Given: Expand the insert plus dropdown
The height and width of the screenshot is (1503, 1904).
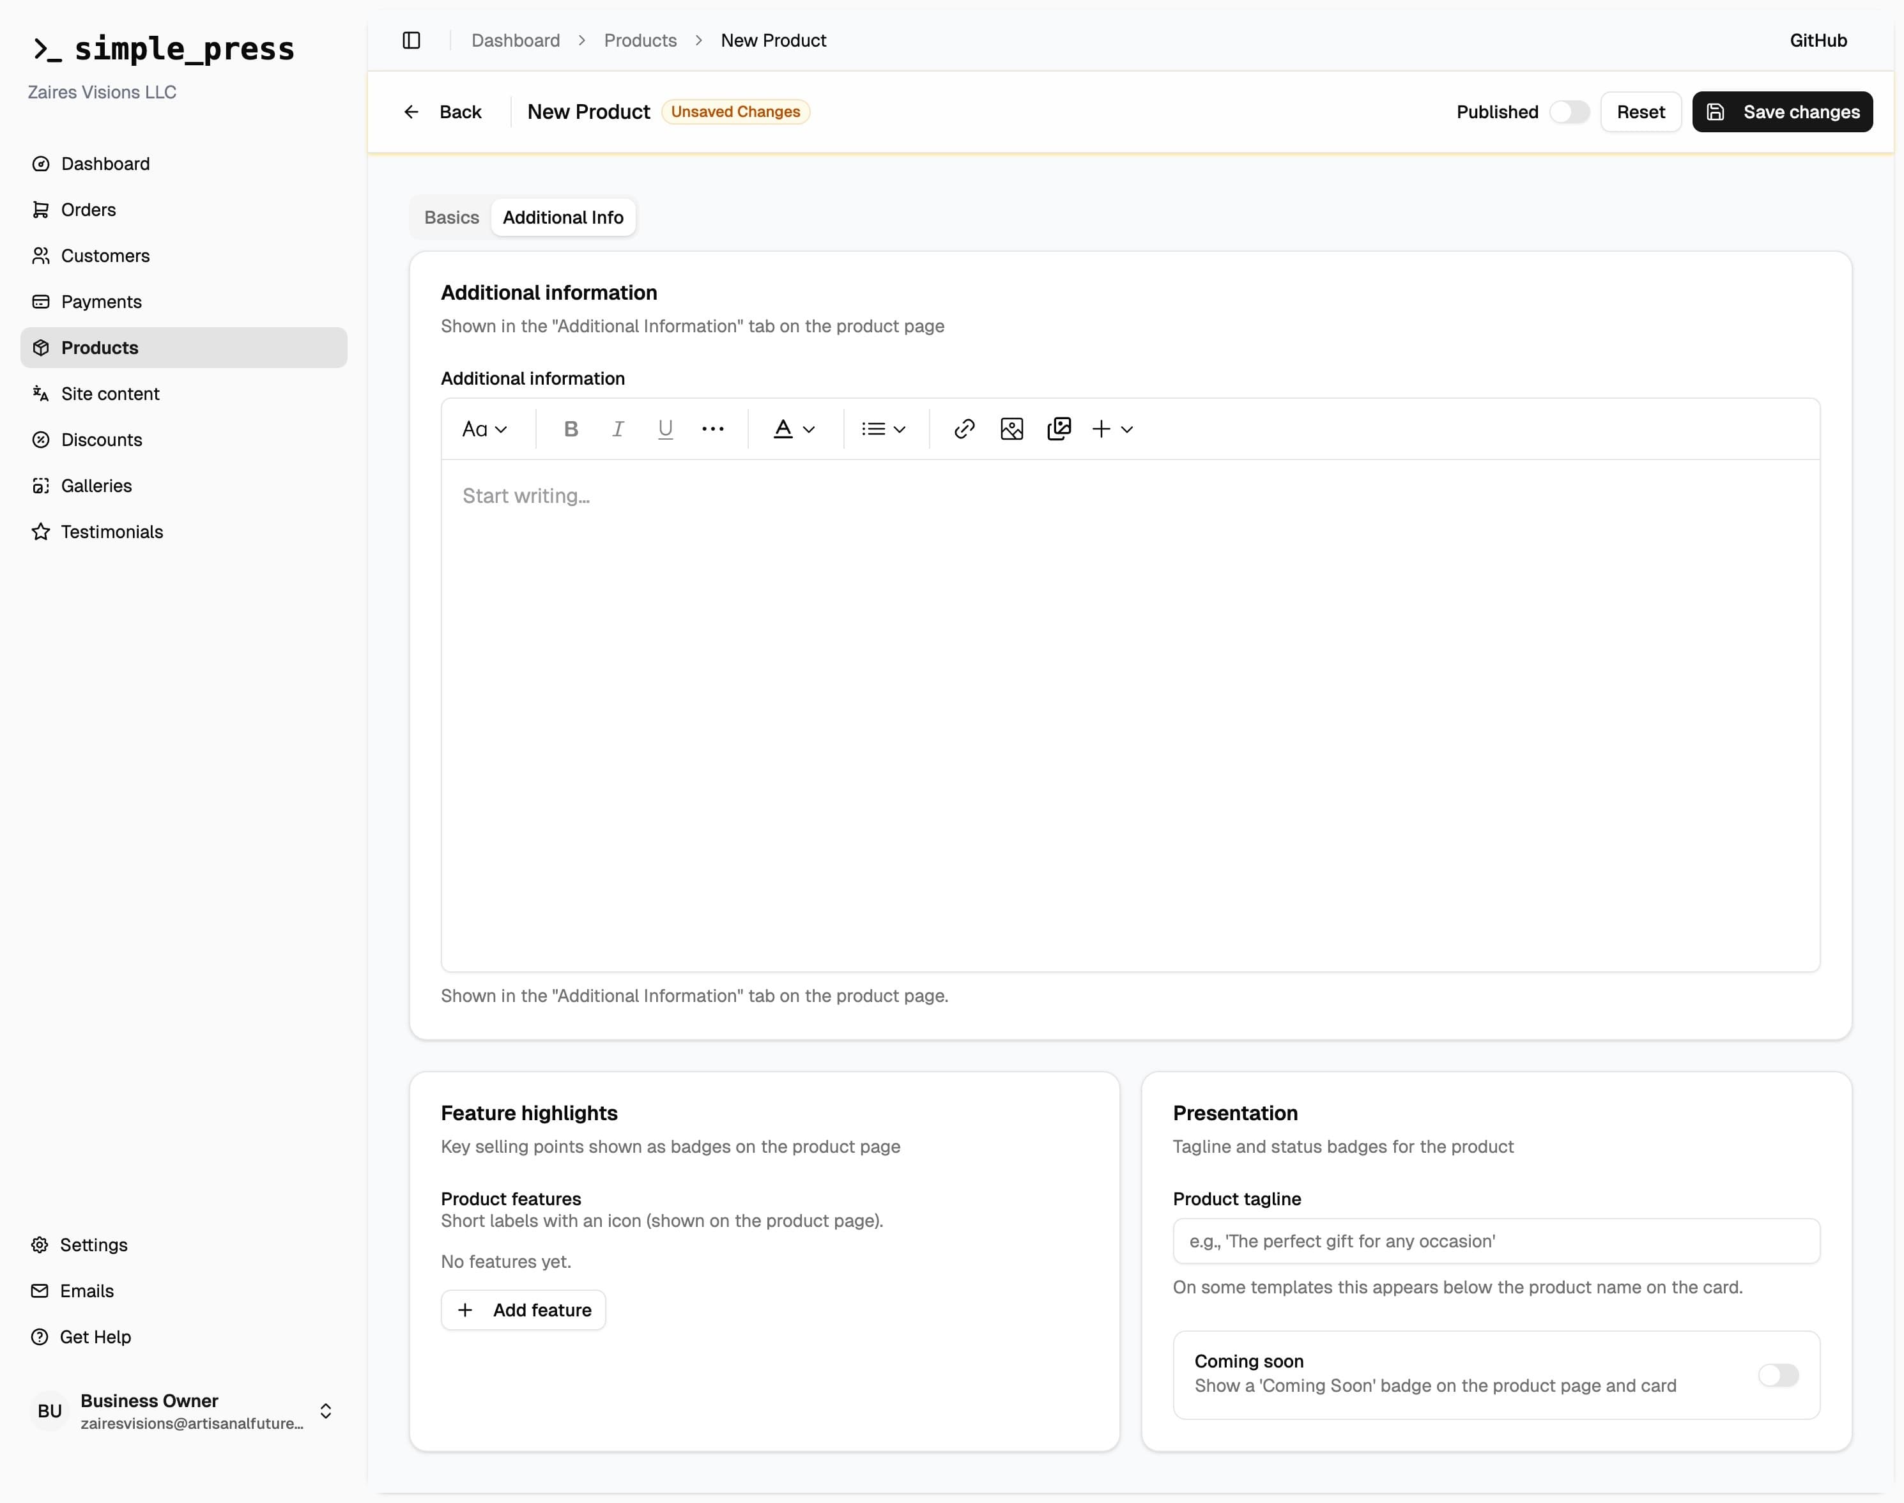Looking at the screenshot, I should (x=1113, y=429).
